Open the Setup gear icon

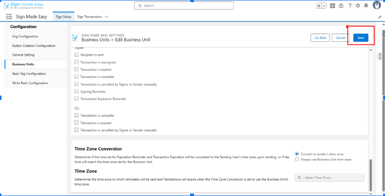click(358, 6)
